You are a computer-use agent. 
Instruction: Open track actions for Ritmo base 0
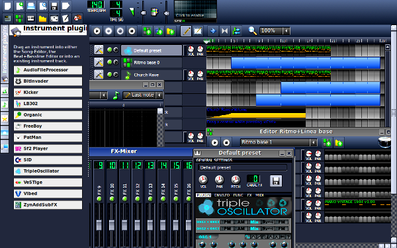pyautogui.click(x=99, y=62)
